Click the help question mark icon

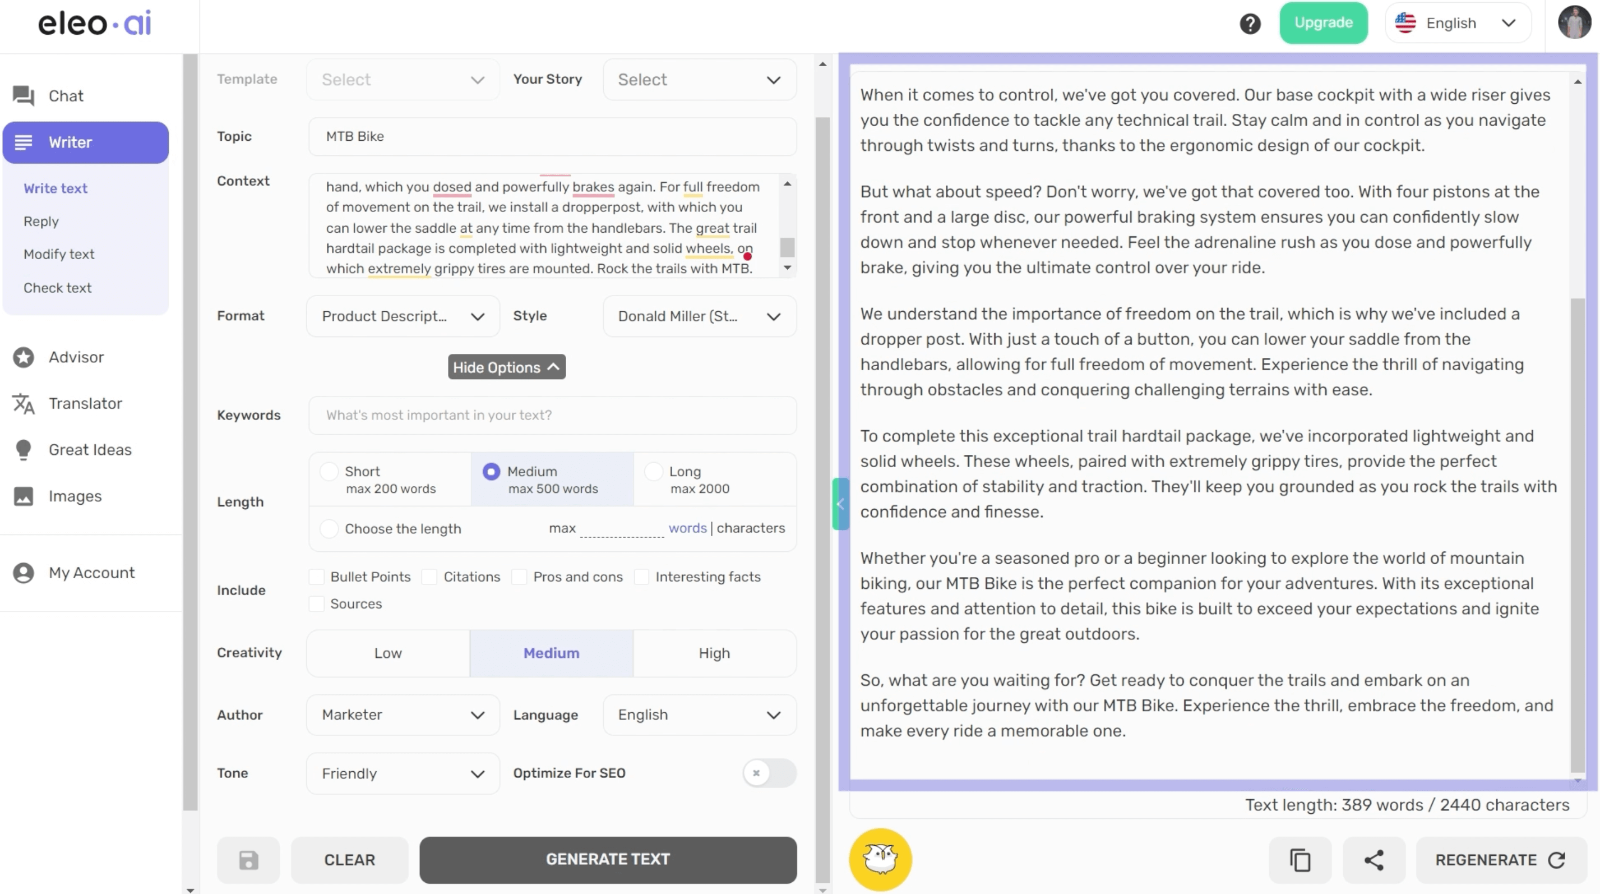point(1250,24)
